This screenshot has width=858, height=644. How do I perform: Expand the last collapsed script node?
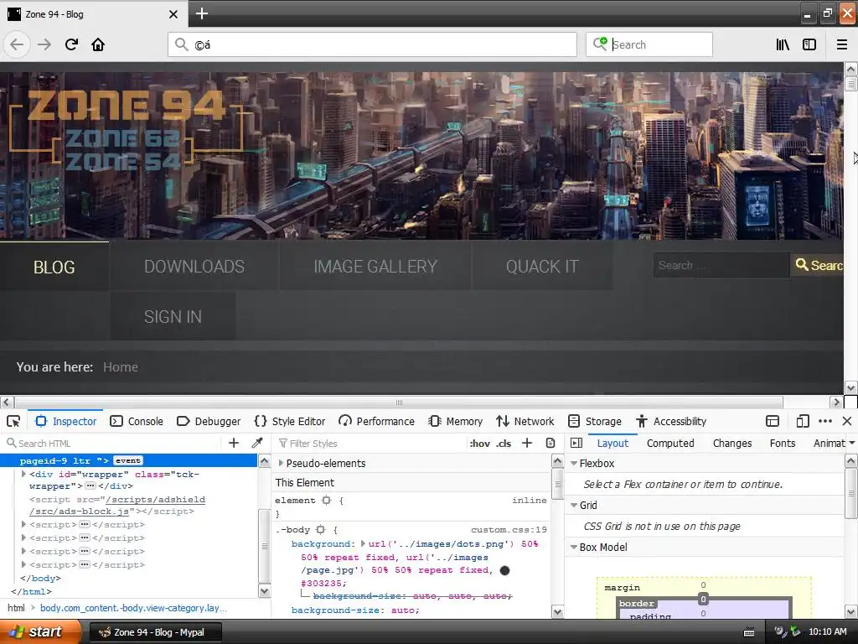23,564
